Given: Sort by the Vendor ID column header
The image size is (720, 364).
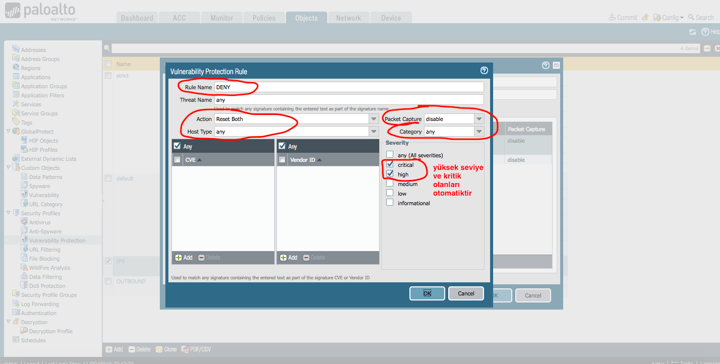Looking at the screenshot, I should coord(303,160).
